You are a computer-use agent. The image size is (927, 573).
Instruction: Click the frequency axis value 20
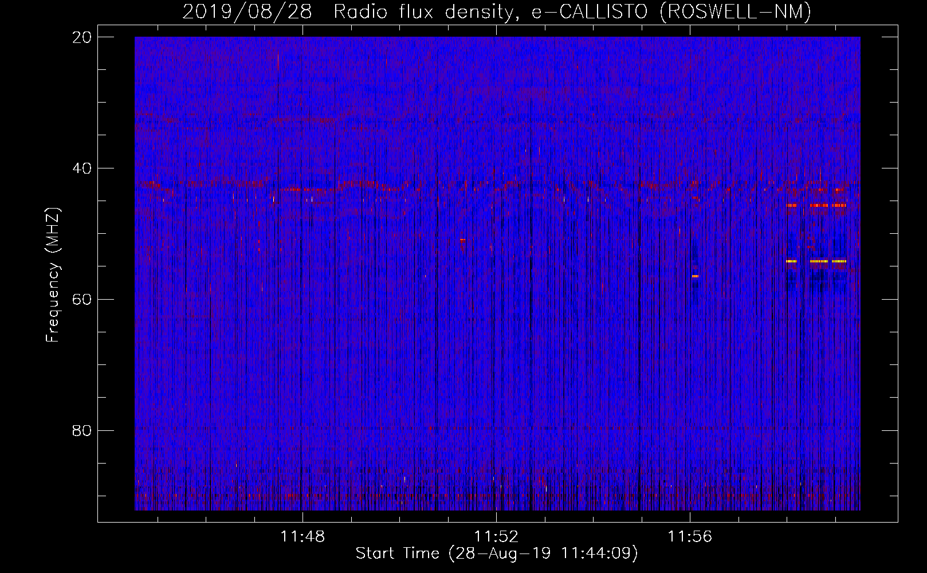82,37
